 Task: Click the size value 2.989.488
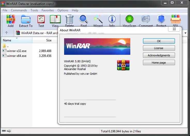45,51
